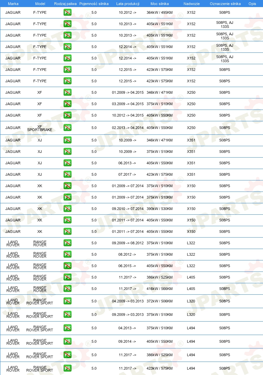The image size is (263, 375).
Task: Select the X351 body cell in the 07.2017 row
Action: pyautogui.click(x=191, y=174)
